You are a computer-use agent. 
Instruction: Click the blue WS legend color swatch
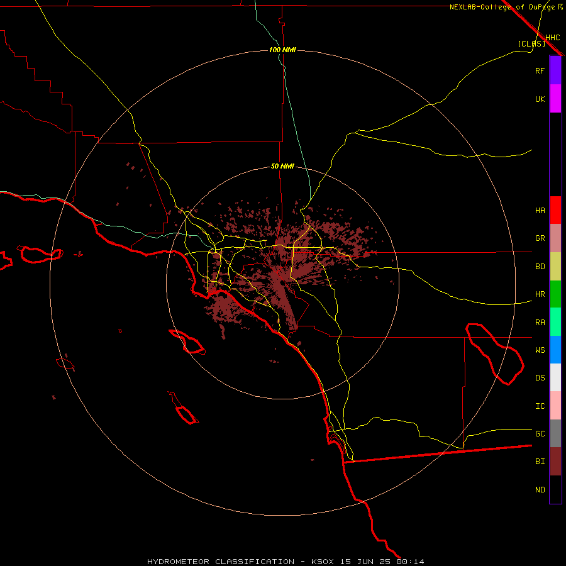(555, 350)
